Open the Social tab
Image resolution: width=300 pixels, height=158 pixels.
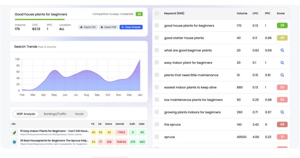point(79,114)
